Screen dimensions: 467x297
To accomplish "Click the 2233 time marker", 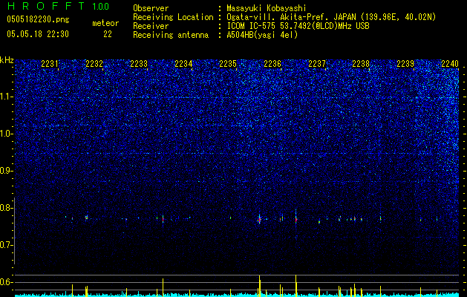I will (139, 64).
